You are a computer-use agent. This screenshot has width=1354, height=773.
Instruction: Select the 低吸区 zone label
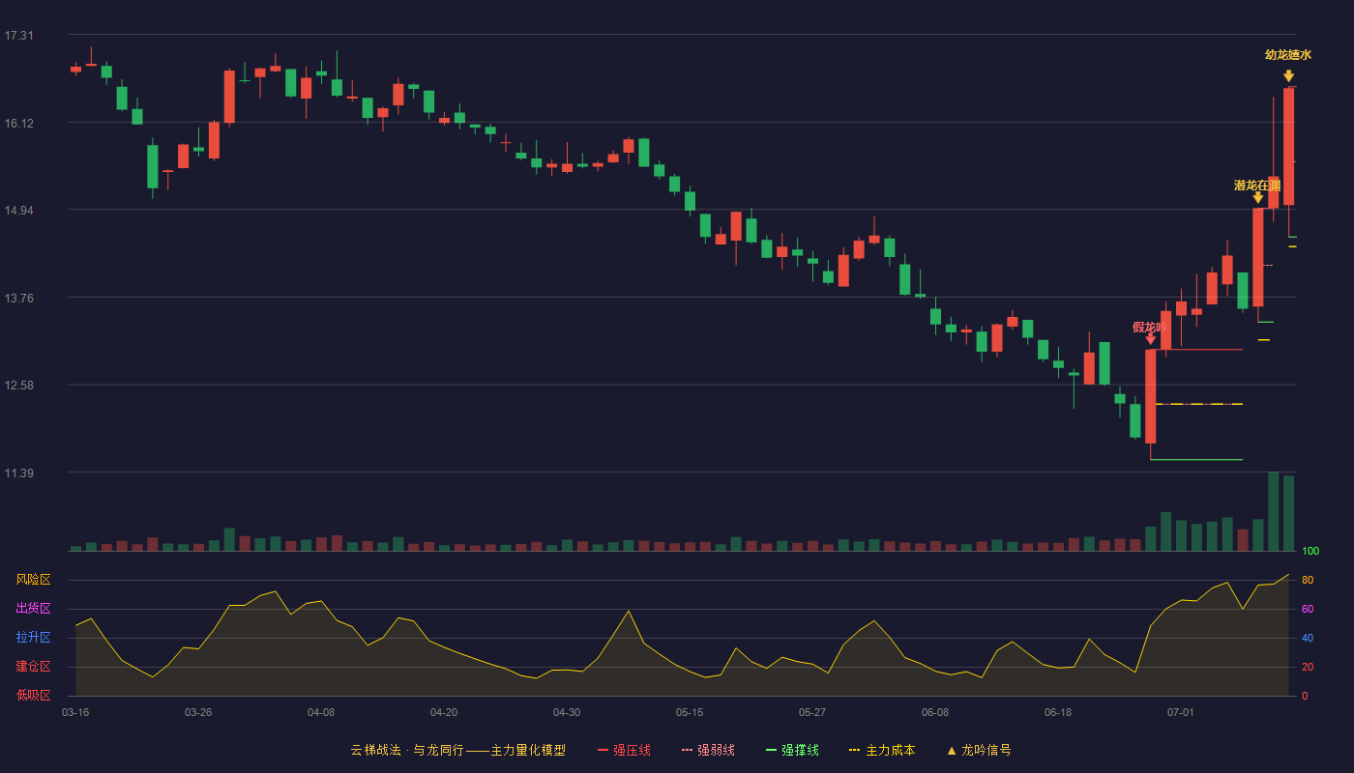[33, 695]
